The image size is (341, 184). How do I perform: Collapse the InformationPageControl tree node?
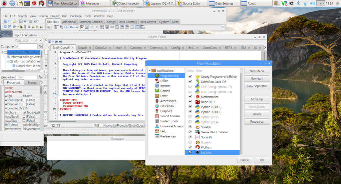(5, 57)
